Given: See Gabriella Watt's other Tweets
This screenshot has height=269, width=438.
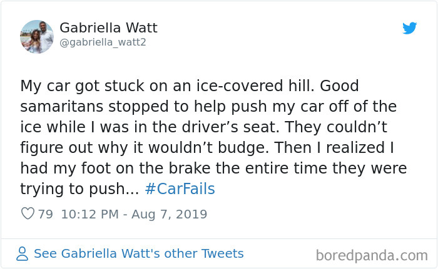Looking at the screenshot, I should pos(138,253).
